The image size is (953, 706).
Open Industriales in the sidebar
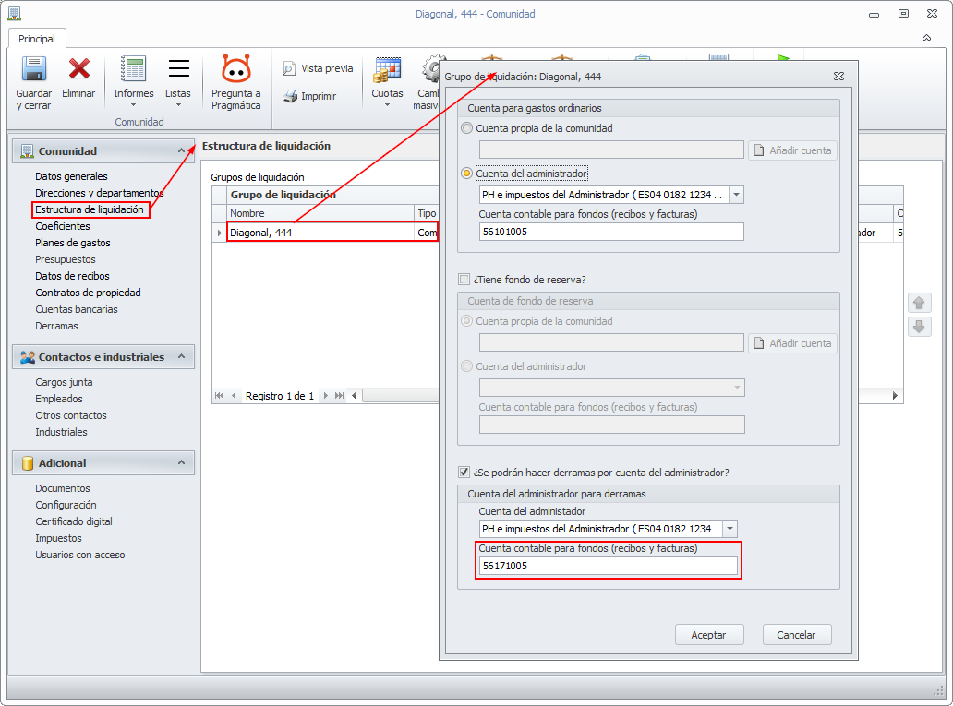(x=61, y=432)
